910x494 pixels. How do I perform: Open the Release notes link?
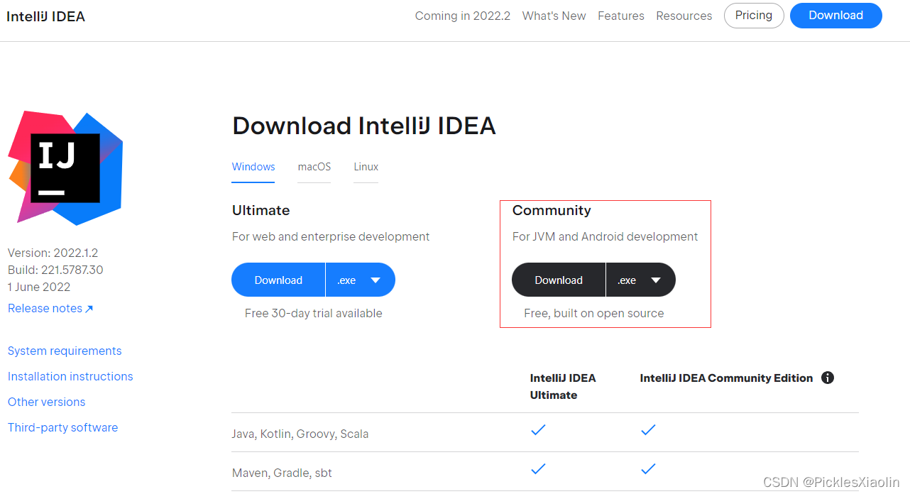coord(50,308)
